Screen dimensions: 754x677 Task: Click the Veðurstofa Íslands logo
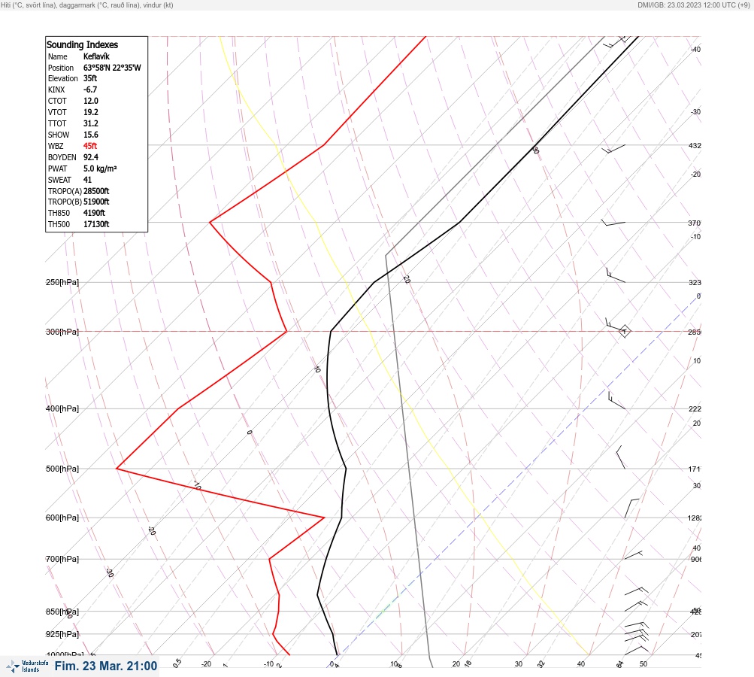pyautogui.click(x=27, y=666)
